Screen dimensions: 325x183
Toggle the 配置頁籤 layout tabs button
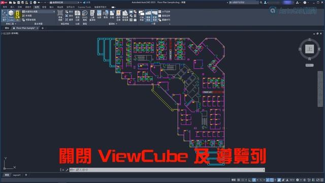(x=154, y=16)
